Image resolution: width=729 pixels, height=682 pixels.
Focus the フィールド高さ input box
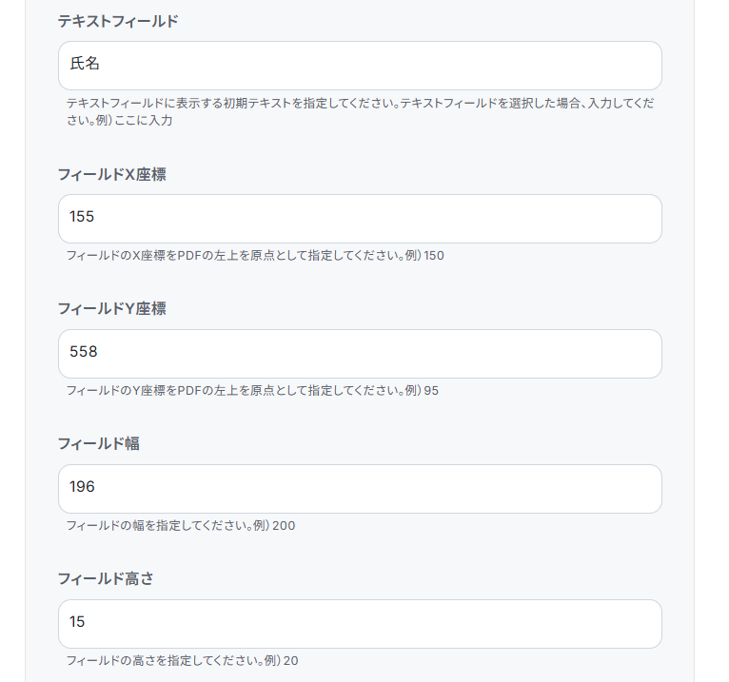pos(360,624)
